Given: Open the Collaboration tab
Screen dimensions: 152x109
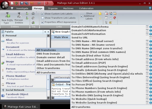Looking at the screenshot, I should pyautogui.click(x=86, y=8).
